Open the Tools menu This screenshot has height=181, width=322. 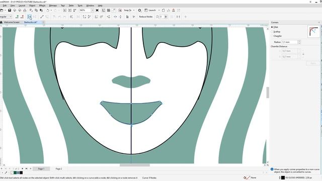tap(80, 6)
